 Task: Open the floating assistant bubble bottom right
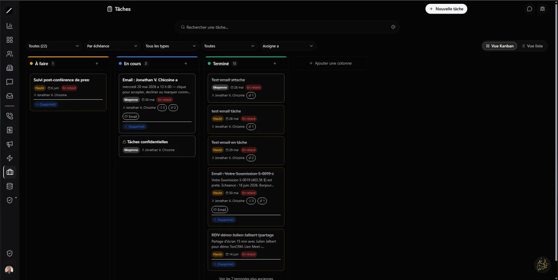542,265
